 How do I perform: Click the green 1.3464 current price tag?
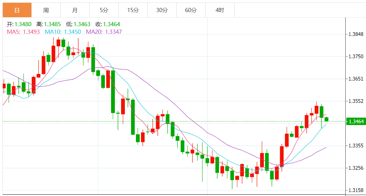pyautogui.click(x=356, y=122)
